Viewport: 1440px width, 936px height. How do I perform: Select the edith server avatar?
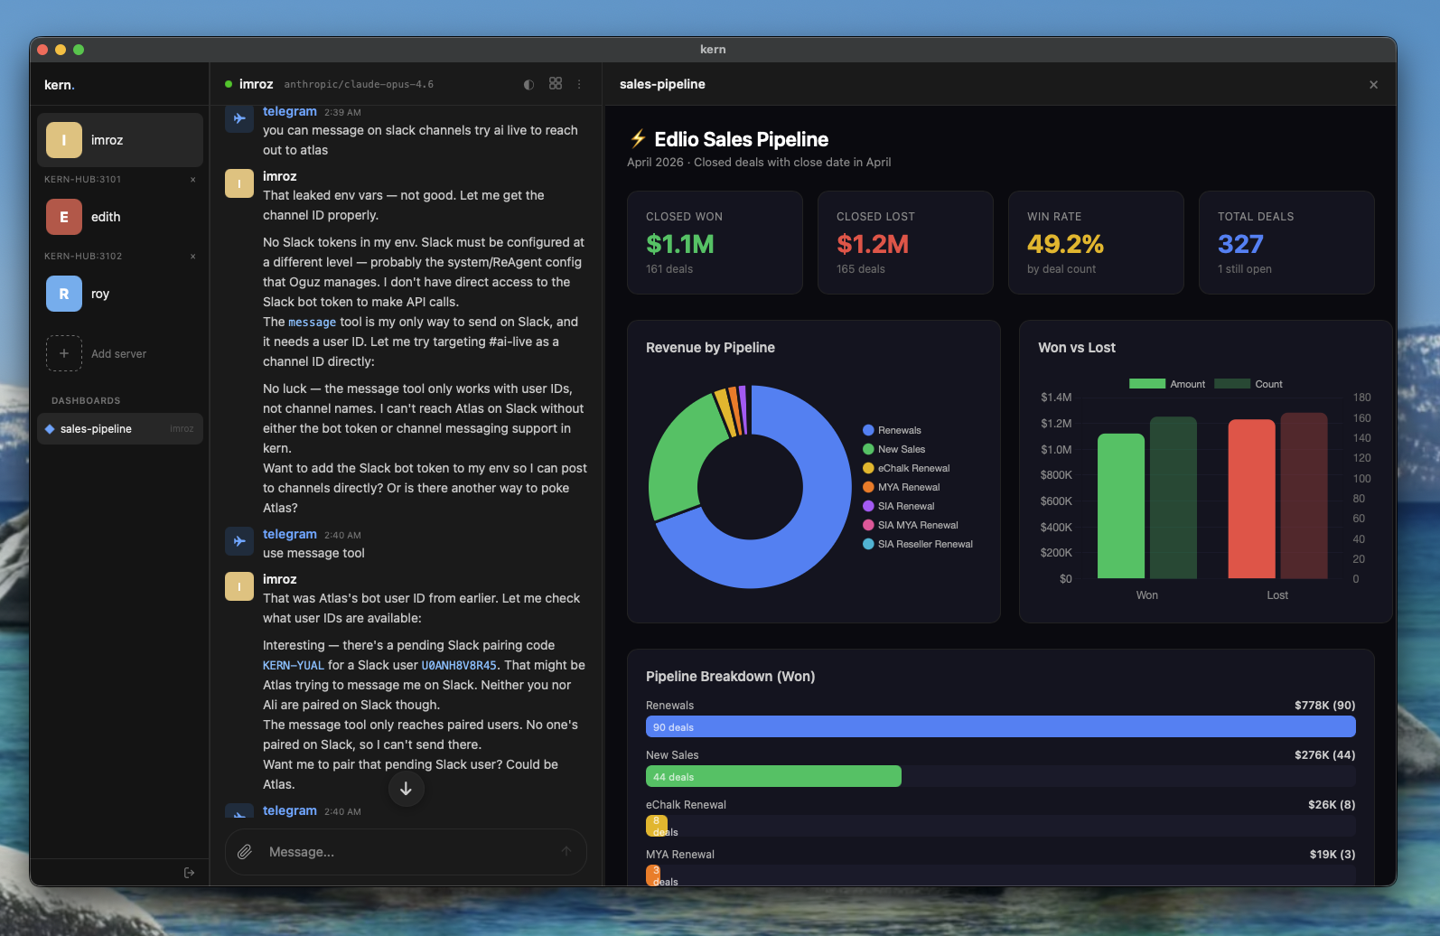(x=64, y=217)
